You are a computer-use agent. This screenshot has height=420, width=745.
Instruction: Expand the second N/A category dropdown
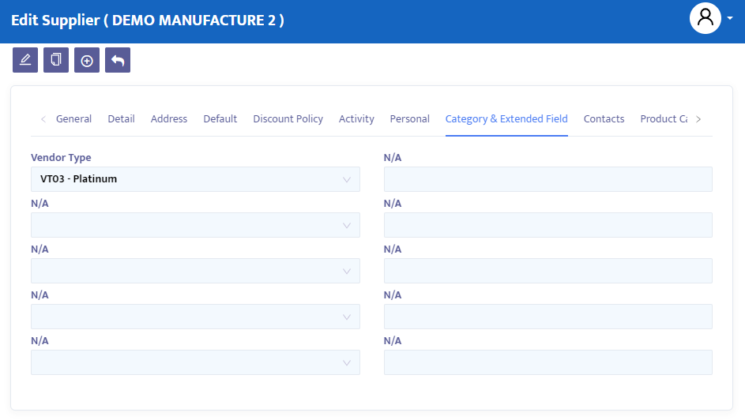[x=195, y=271]
